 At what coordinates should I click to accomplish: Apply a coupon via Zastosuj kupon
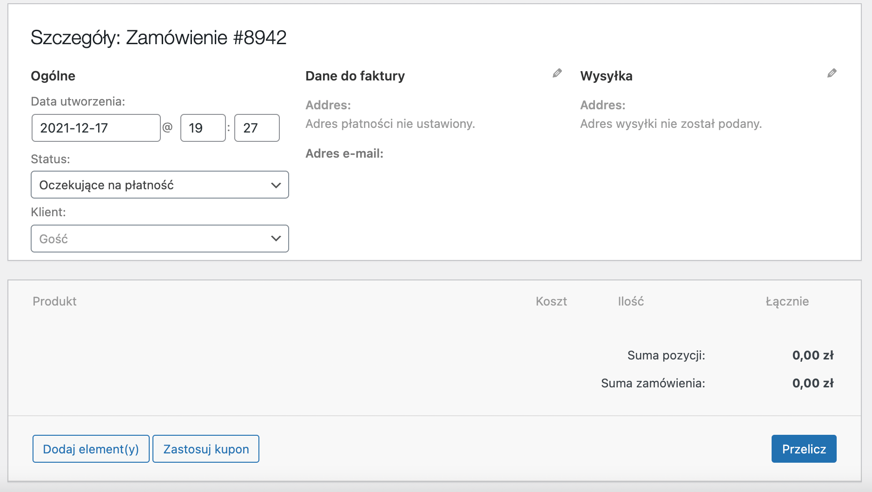click(206, 449)
